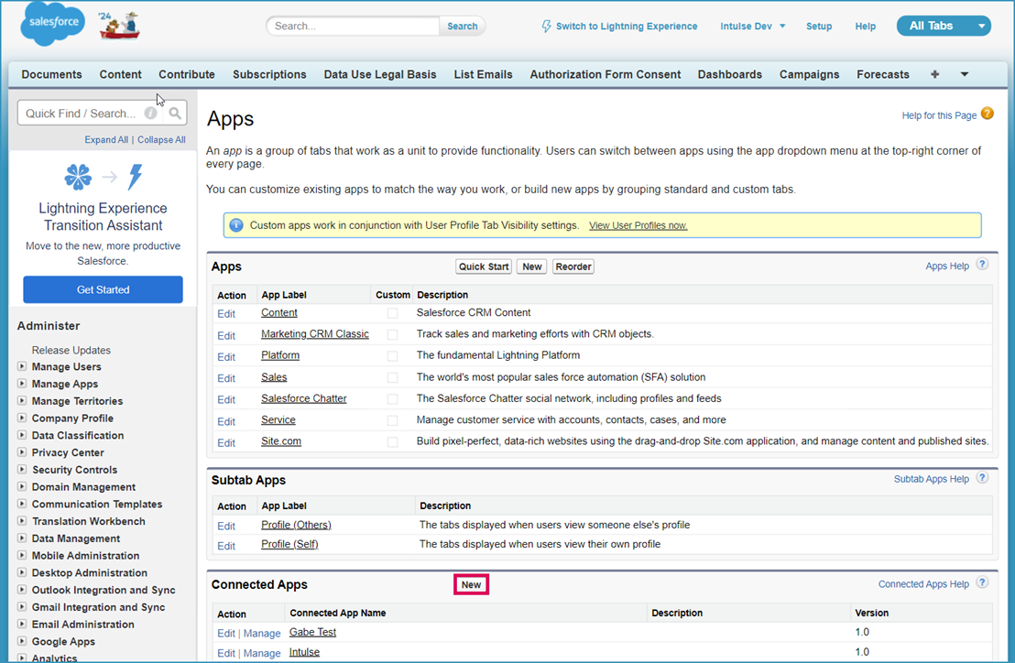1015x663 pixels.
Task: Switch to the Forecasts tab
Action: click(883, 74)
